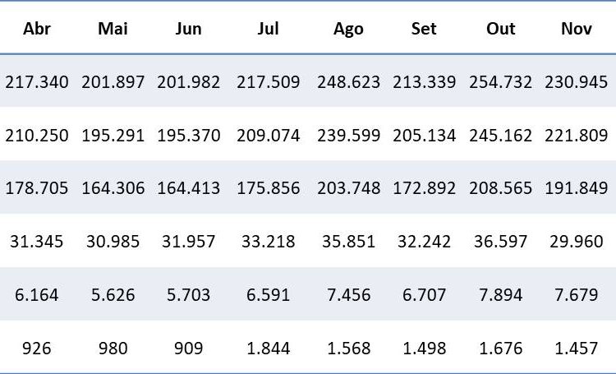
Task: Click the cell with value 33.218
Action: pyautogui.click(x=268, y=242)
